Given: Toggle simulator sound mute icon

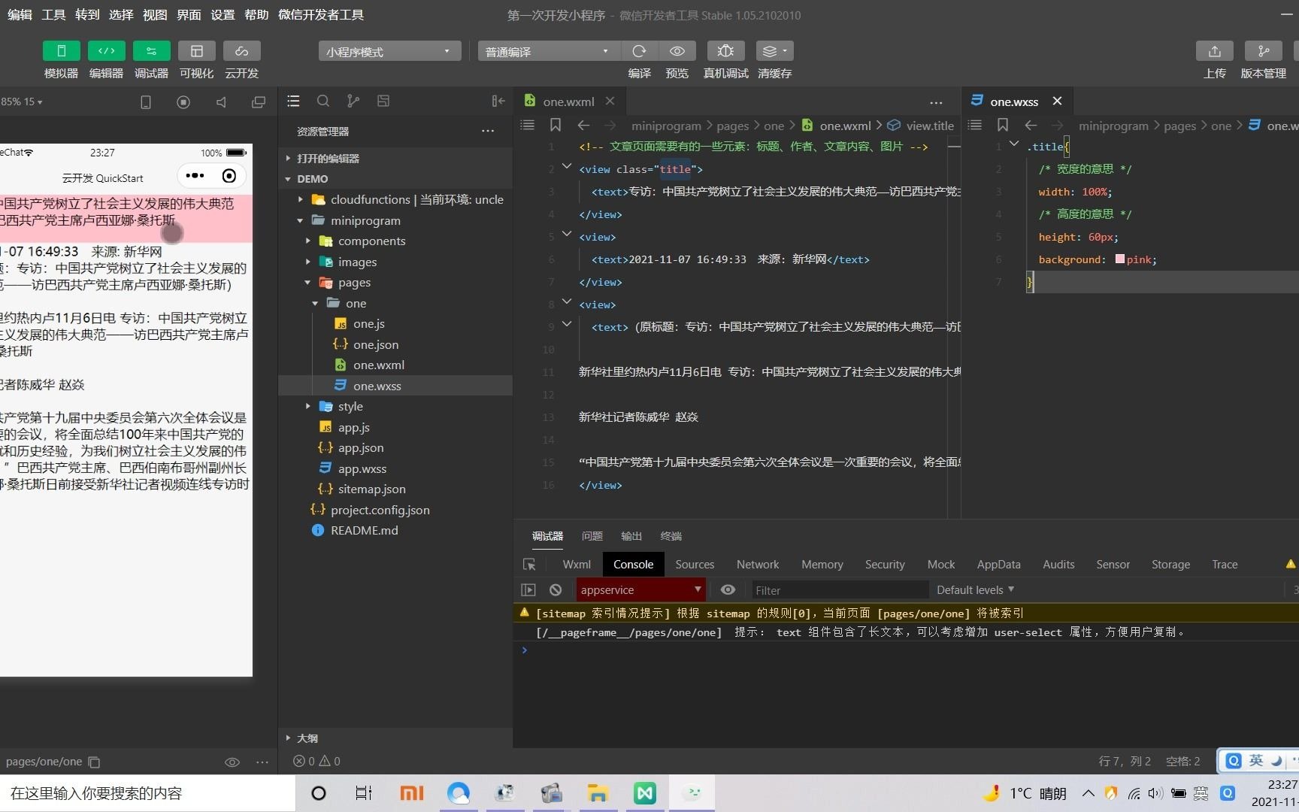Looking at the screenshot, I should tap(221, 101).
